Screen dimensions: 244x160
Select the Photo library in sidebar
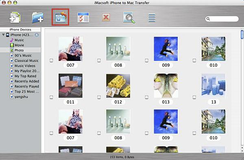[20, 50]
